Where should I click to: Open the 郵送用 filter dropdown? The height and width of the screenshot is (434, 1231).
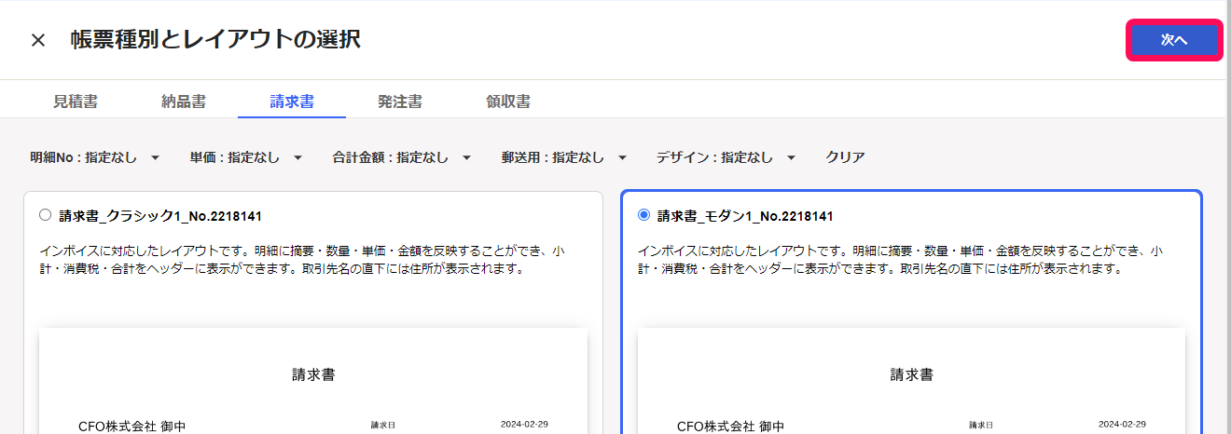click(x=564, y=157)
